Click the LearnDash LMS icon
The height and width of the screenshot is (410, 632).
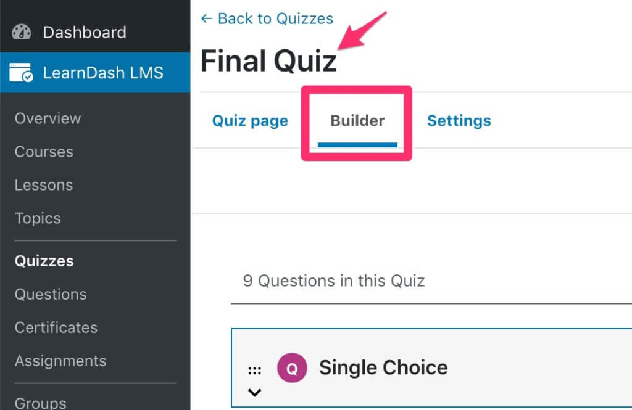click(22, 73)
